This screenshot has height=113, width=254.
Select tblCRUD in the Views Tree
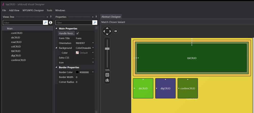[16, 51]
